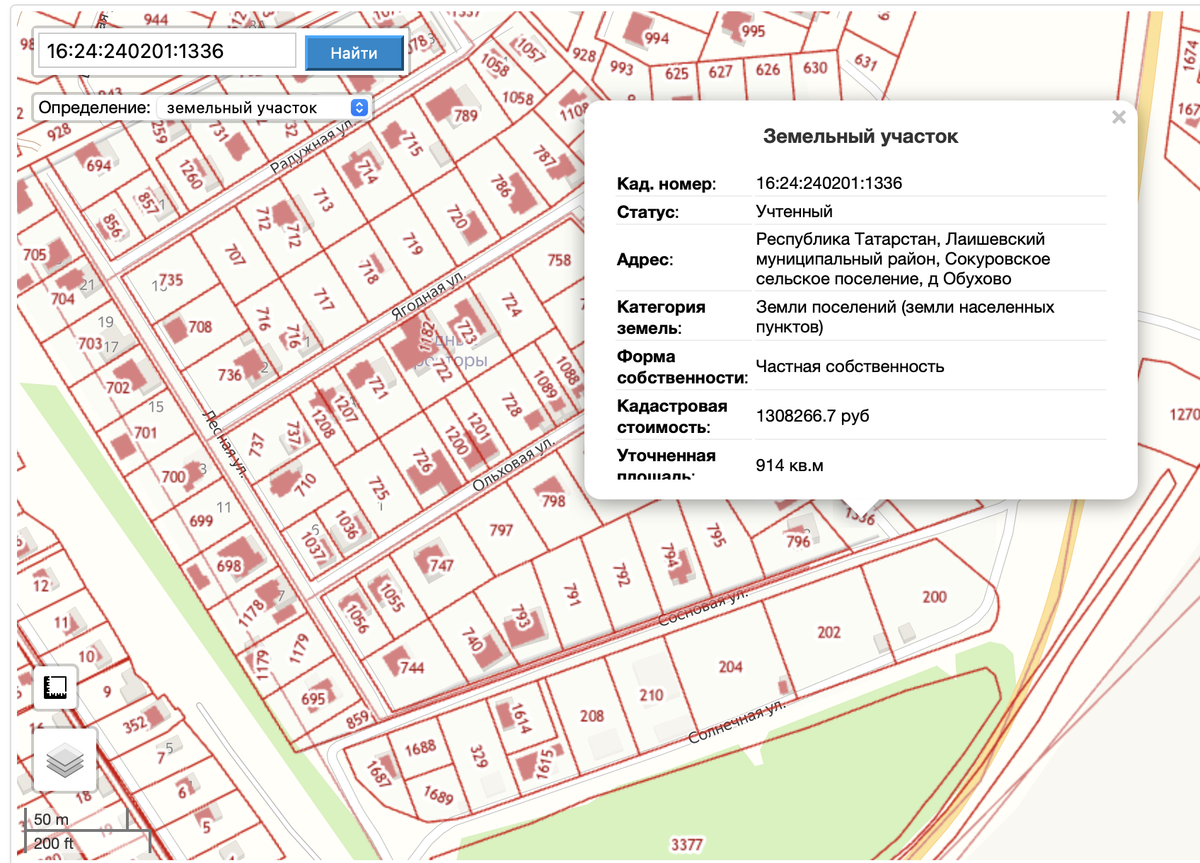Screen dimensions: 1200x863
Task: Click the Сосновая ул. street label
Action: [x=702, y=607]
